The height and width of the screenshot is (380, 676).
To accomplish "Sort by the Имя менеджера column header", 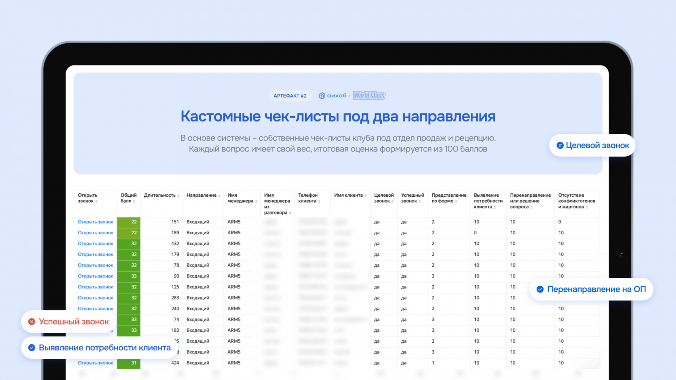I will coord(256,201).
